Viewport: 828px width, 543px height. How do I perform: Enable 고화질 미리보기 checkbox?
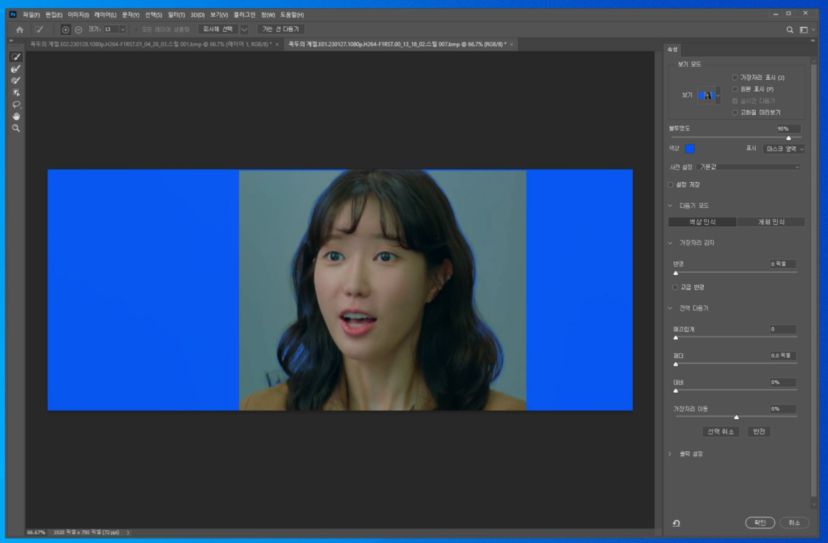pos(735,112)
